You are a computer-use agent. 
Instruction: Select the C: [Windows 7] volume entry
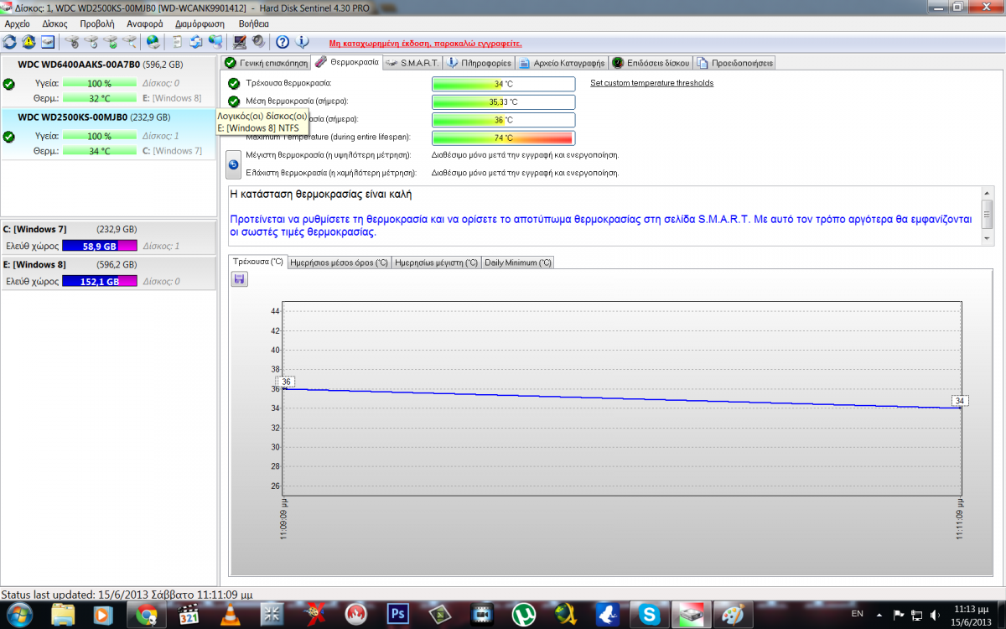(x=108, y=237)
